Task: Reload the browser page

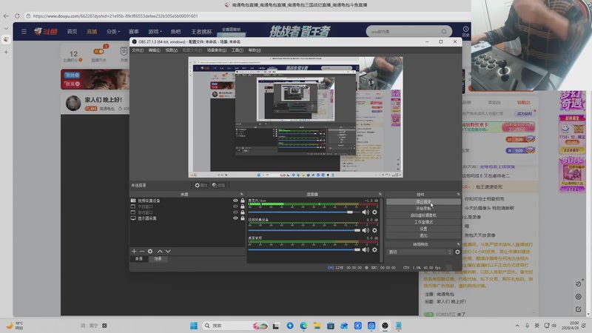Action: pyautogui.click(x=17, y=16)
